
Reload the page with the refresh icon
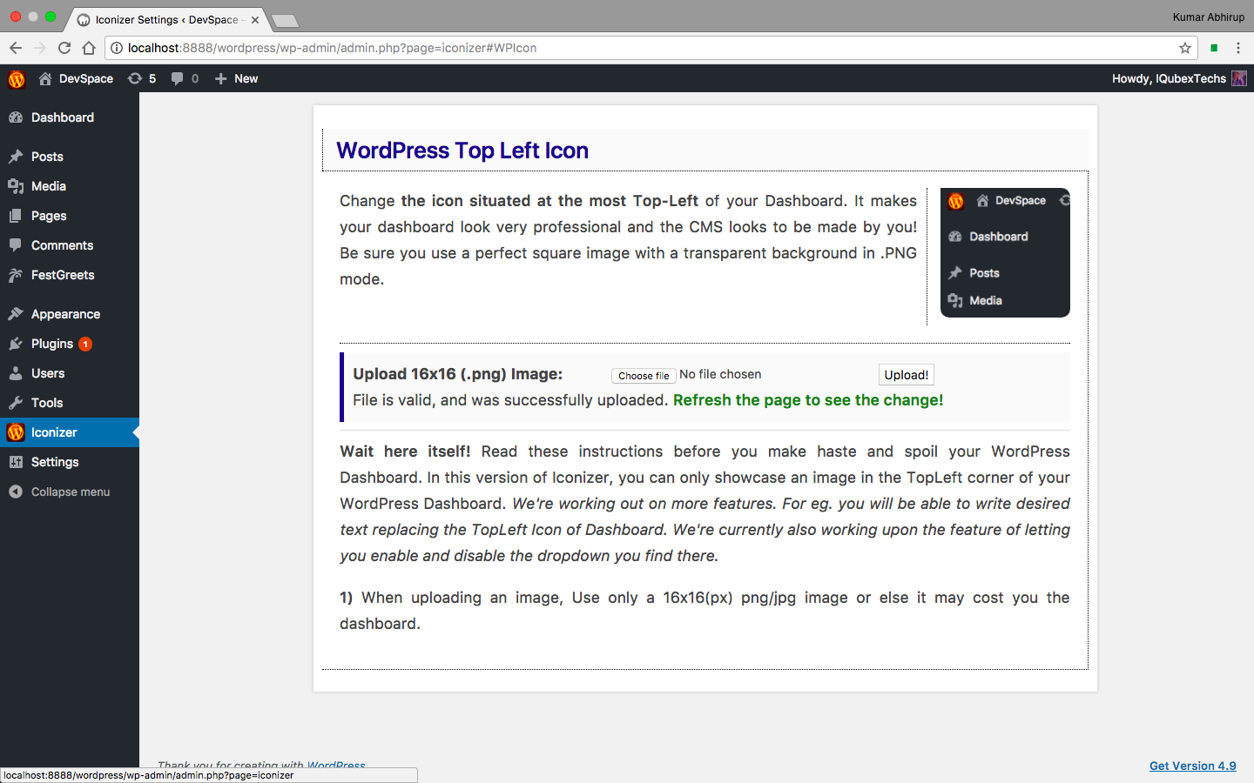(64, 48)
